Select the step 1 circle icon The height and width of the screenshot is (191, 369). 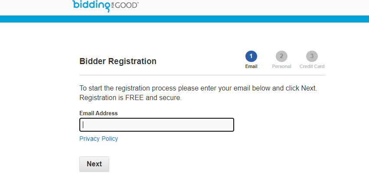251,56
